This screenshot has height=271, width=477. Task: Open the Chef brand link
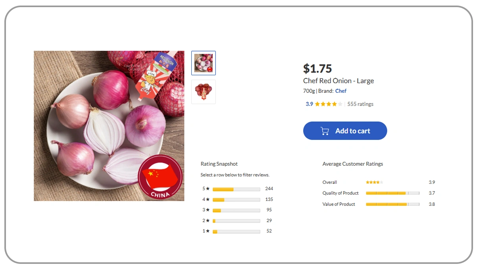click(340, 91)
